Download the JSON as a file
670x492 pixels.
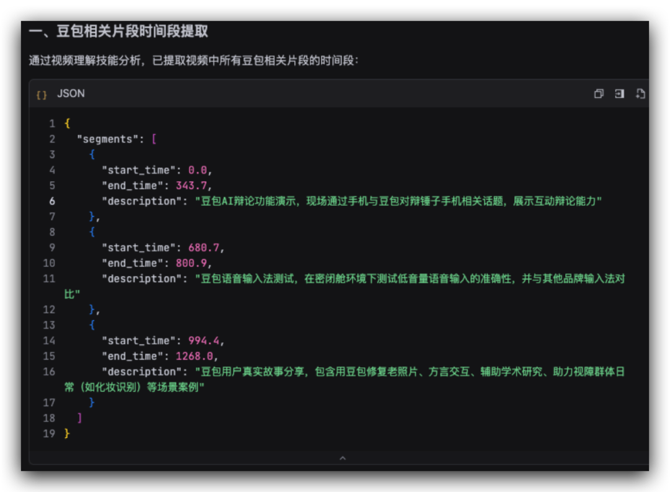640,93
